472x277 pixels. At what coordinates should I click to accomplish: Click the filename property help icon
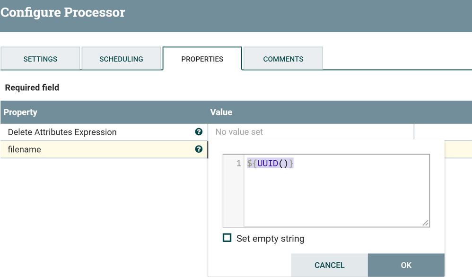(x=199, y=149)
